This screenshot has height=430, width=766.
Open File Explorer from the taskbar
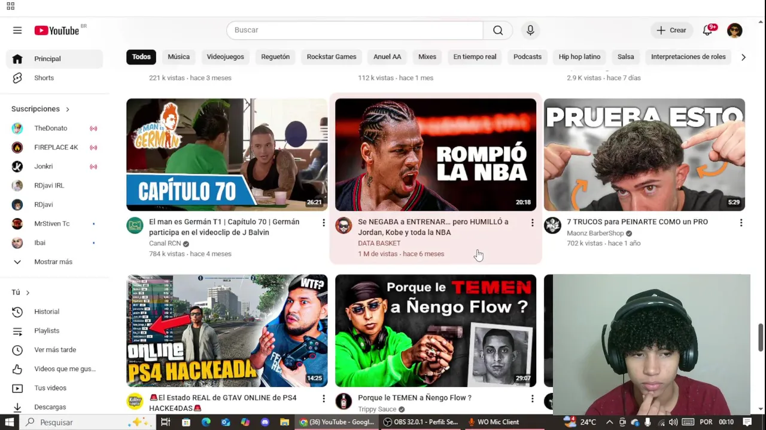[285, 422]
